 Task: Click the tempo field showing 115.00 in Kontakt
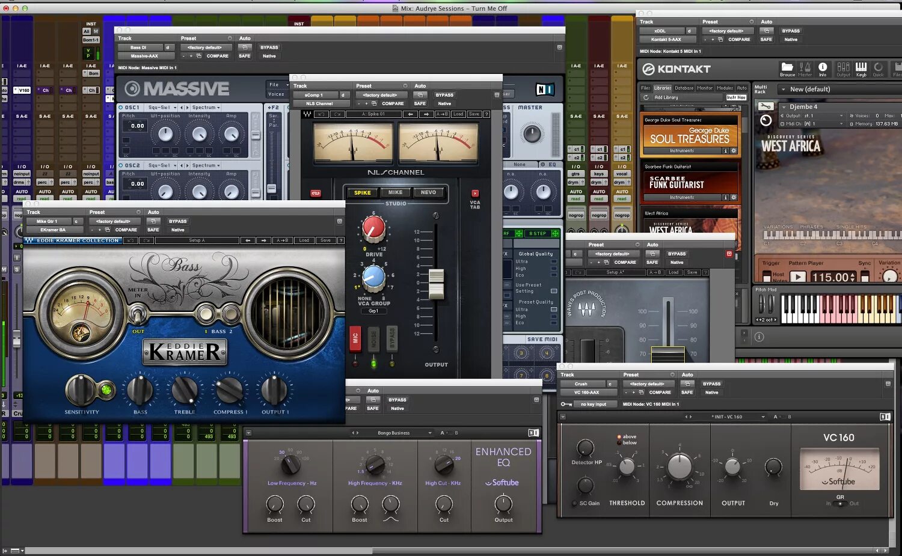click(x=833, y=277)
